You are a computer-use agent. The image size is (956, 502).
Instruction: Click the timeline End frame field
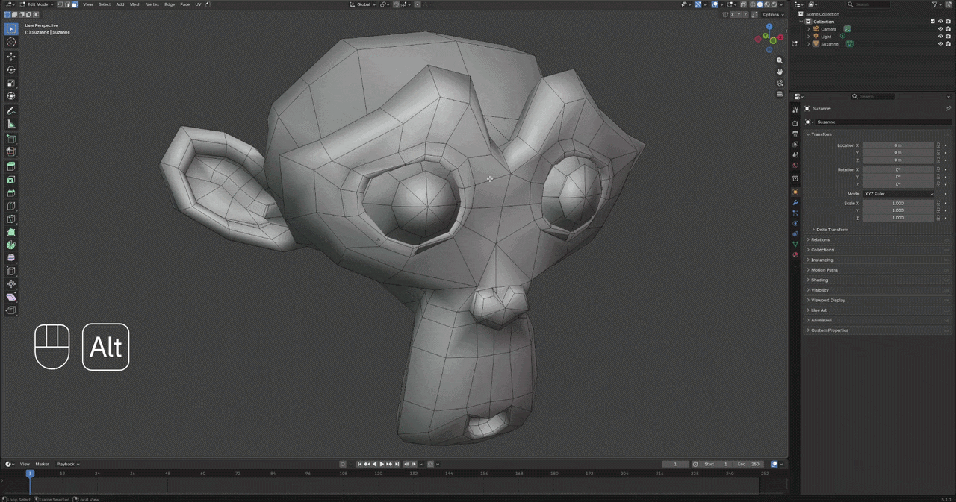[750, 464]
